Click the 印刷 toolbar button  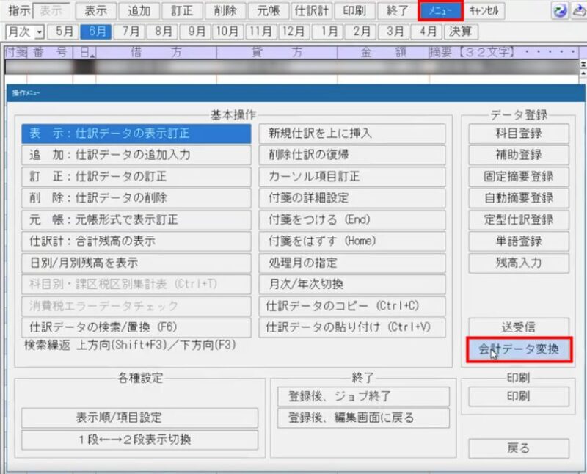(354, 10)
